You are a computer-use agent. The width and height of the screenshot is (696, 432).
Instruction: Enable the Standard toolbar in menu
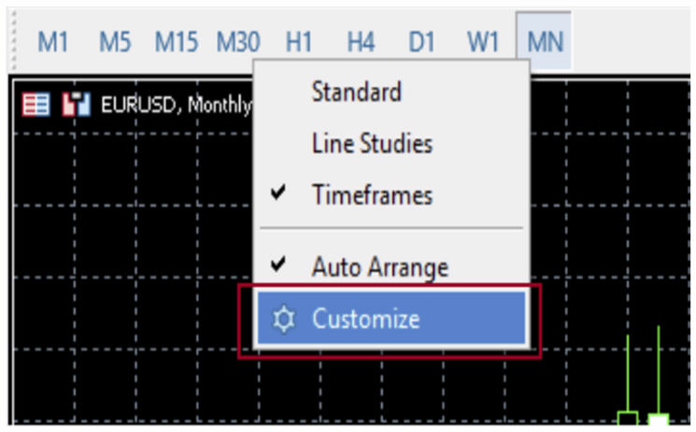tap(356, 92)
